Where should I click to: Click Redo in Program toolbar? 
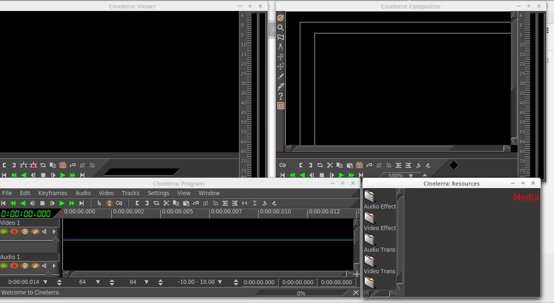click(x=274, y=203)
